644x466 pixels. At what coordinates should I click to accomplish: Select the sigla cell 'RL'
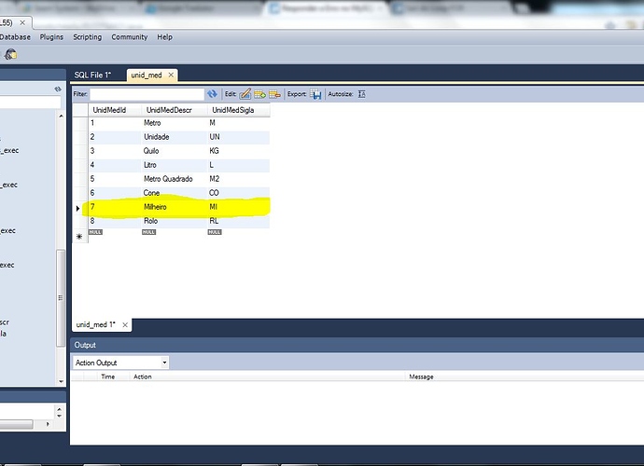tap(238, 221)
